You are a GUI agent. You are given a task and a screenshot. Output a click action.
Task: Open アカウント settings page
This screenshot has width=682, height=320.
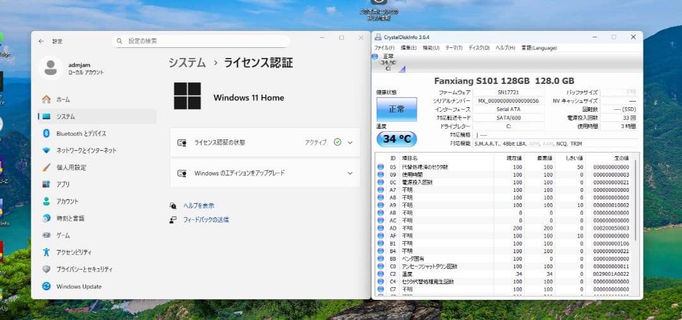coord(97,201)
